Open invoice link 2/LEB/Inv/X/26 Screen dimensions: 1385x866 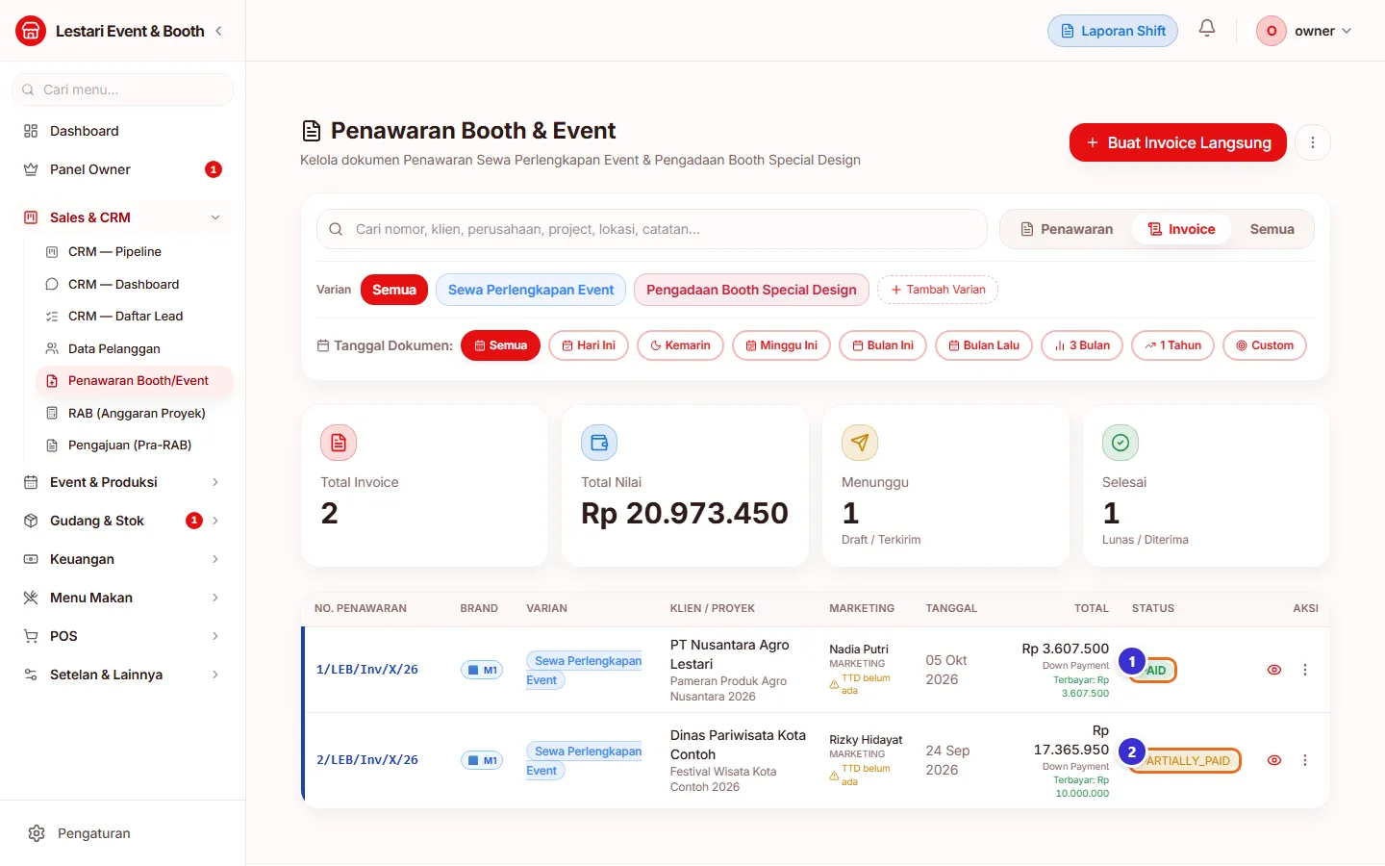tap(367, 760)
